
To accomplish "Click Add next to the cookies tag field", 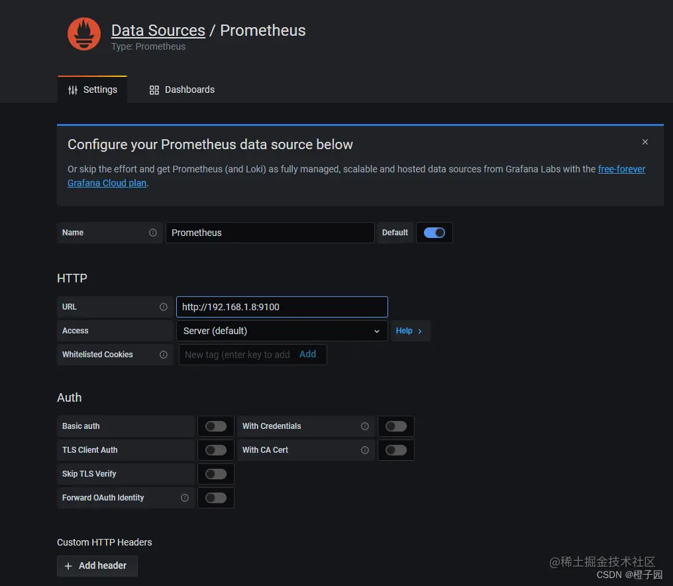I will pyautogui.click(x=308, y=354).
